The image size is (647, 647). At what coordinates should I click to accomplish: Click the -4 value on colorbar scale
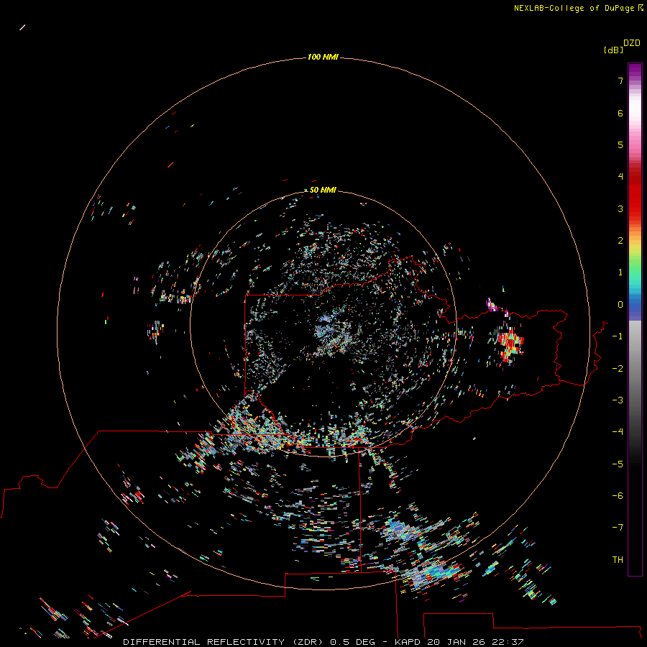618,431
